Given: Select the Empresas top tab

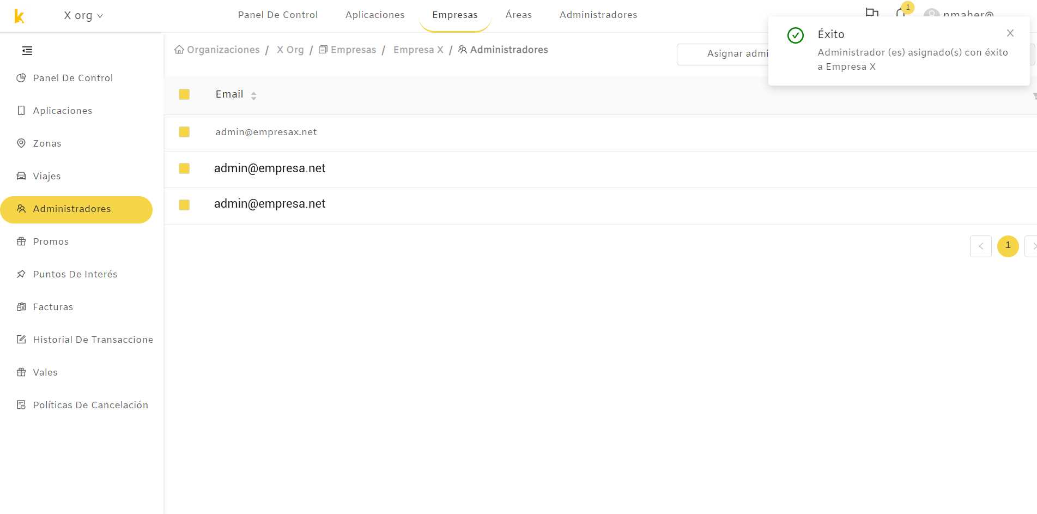Looking at the screenshot, I should click(455, 15).
